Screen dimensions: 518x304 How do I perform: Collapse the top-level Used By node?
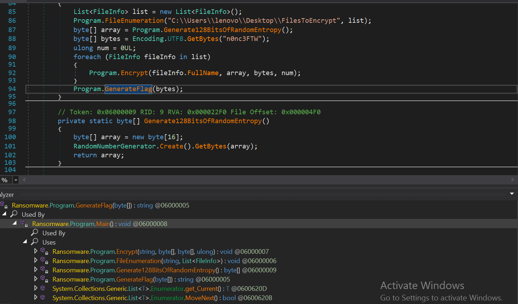click(4, 214)
